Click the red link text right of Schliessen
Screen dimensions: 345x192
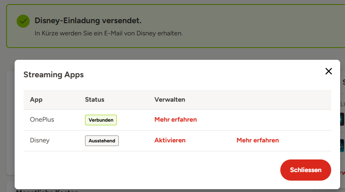point(343,172)
